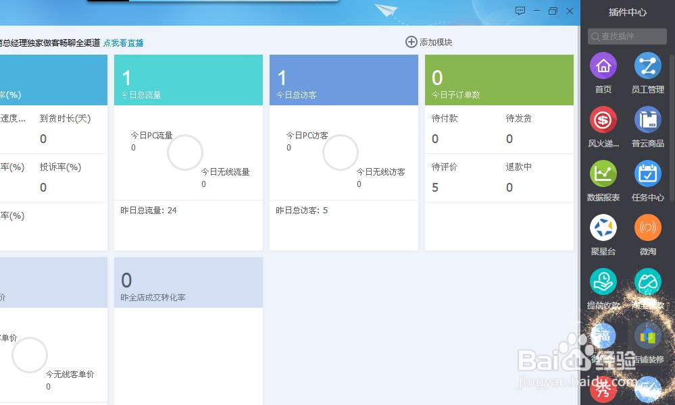Select the 今日子订单数 card header

click(x=499, y=80)
